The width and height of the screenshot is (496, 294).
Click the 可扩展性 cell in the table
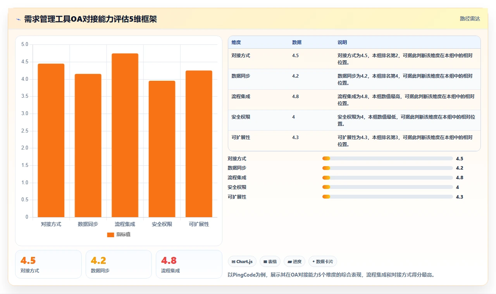241,138
